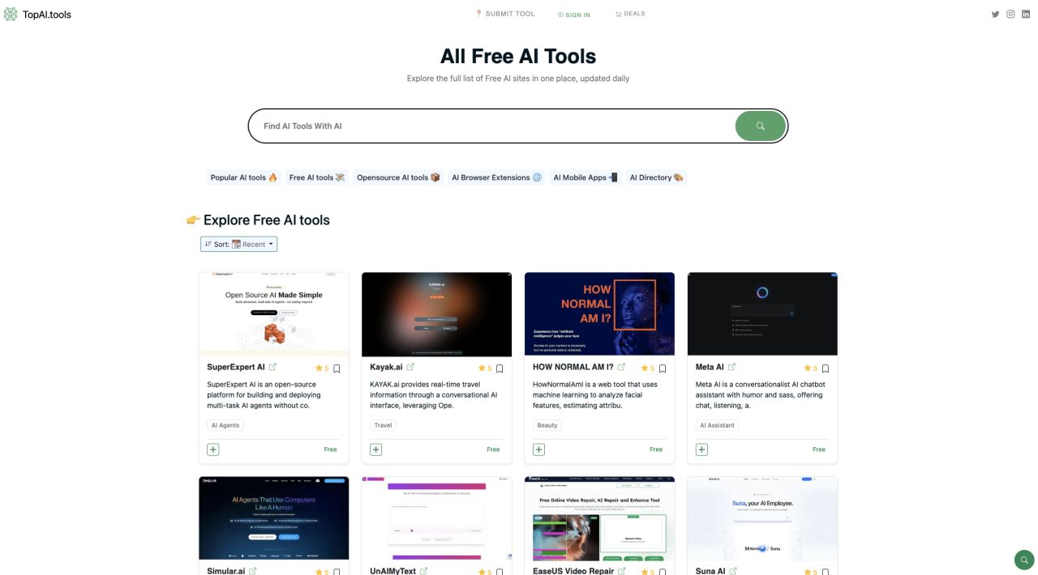Bookmark the SuperExpert AI tool
The height and width of the screenshot is (575, 1038).
pyautogui.click(x=337, y=368)
